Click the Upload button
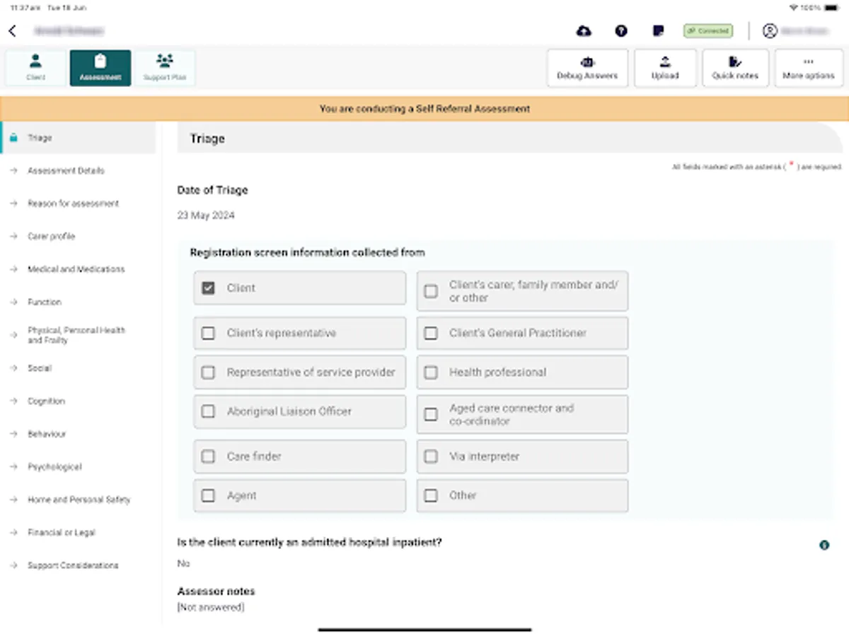This screenshot has width=849, height=636. [665, 68]
